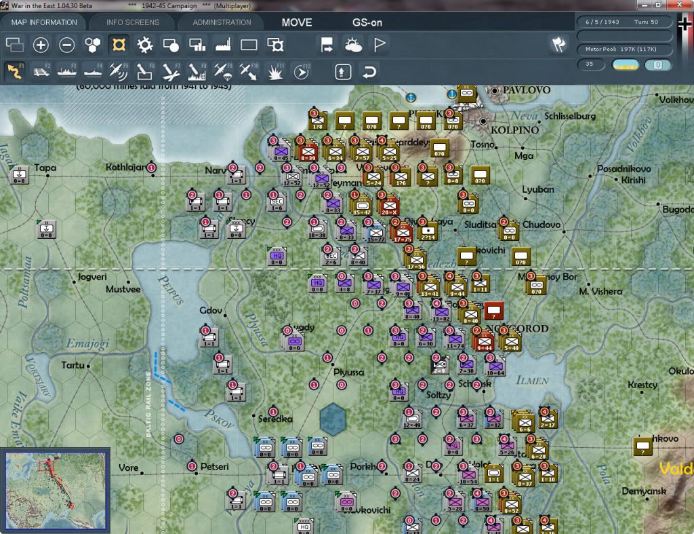Click the Motor Pool 197K readout
This screenshot has height=534, width=694.
[624, 49]
